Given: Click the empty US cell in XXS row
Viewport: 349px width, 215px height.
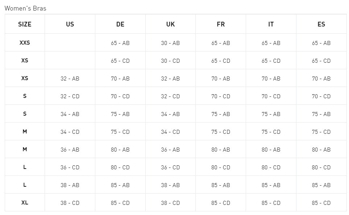Looking at the screenshot, I should click(x=70, y=43).
